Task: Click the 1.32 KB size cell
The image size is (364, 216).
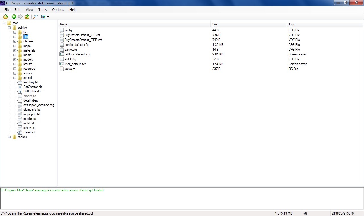Action: [x=218, y=45]
